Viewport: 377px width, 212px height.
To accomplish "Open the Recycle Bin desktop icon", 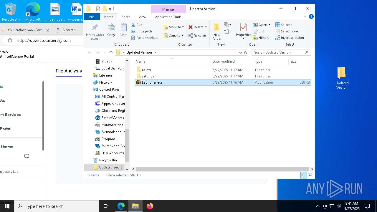I will (x=11, y=12).
